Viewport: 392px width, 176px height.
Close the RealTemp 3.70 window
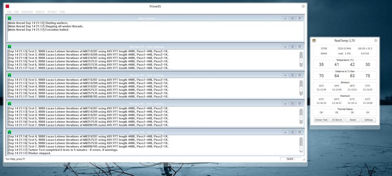(376, 41)
